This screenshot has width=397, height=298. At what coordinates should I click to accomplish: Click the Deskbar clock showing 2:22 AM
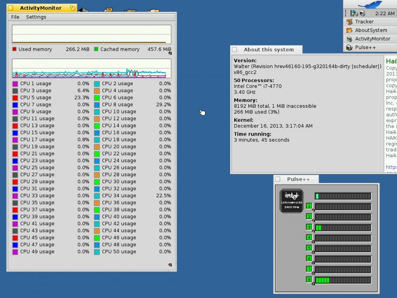pyautogui.click(x=385, y=13)
